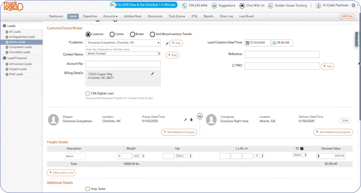
Task: Click Add button next to Contact Name
Action: pyautogui.click(x=172, y=55)
